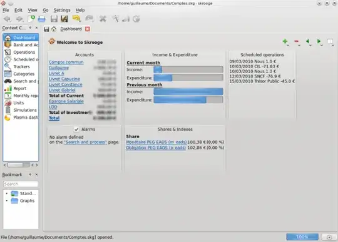Click the yellow Undo arrow icon
The height and width of the screenshot is (242, 338).
pyautogui.click(x=76, y=19)
